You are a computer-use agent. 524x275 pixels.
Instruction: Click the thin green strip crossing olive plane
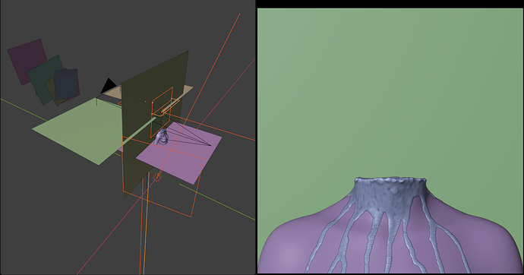coord(139,131)
